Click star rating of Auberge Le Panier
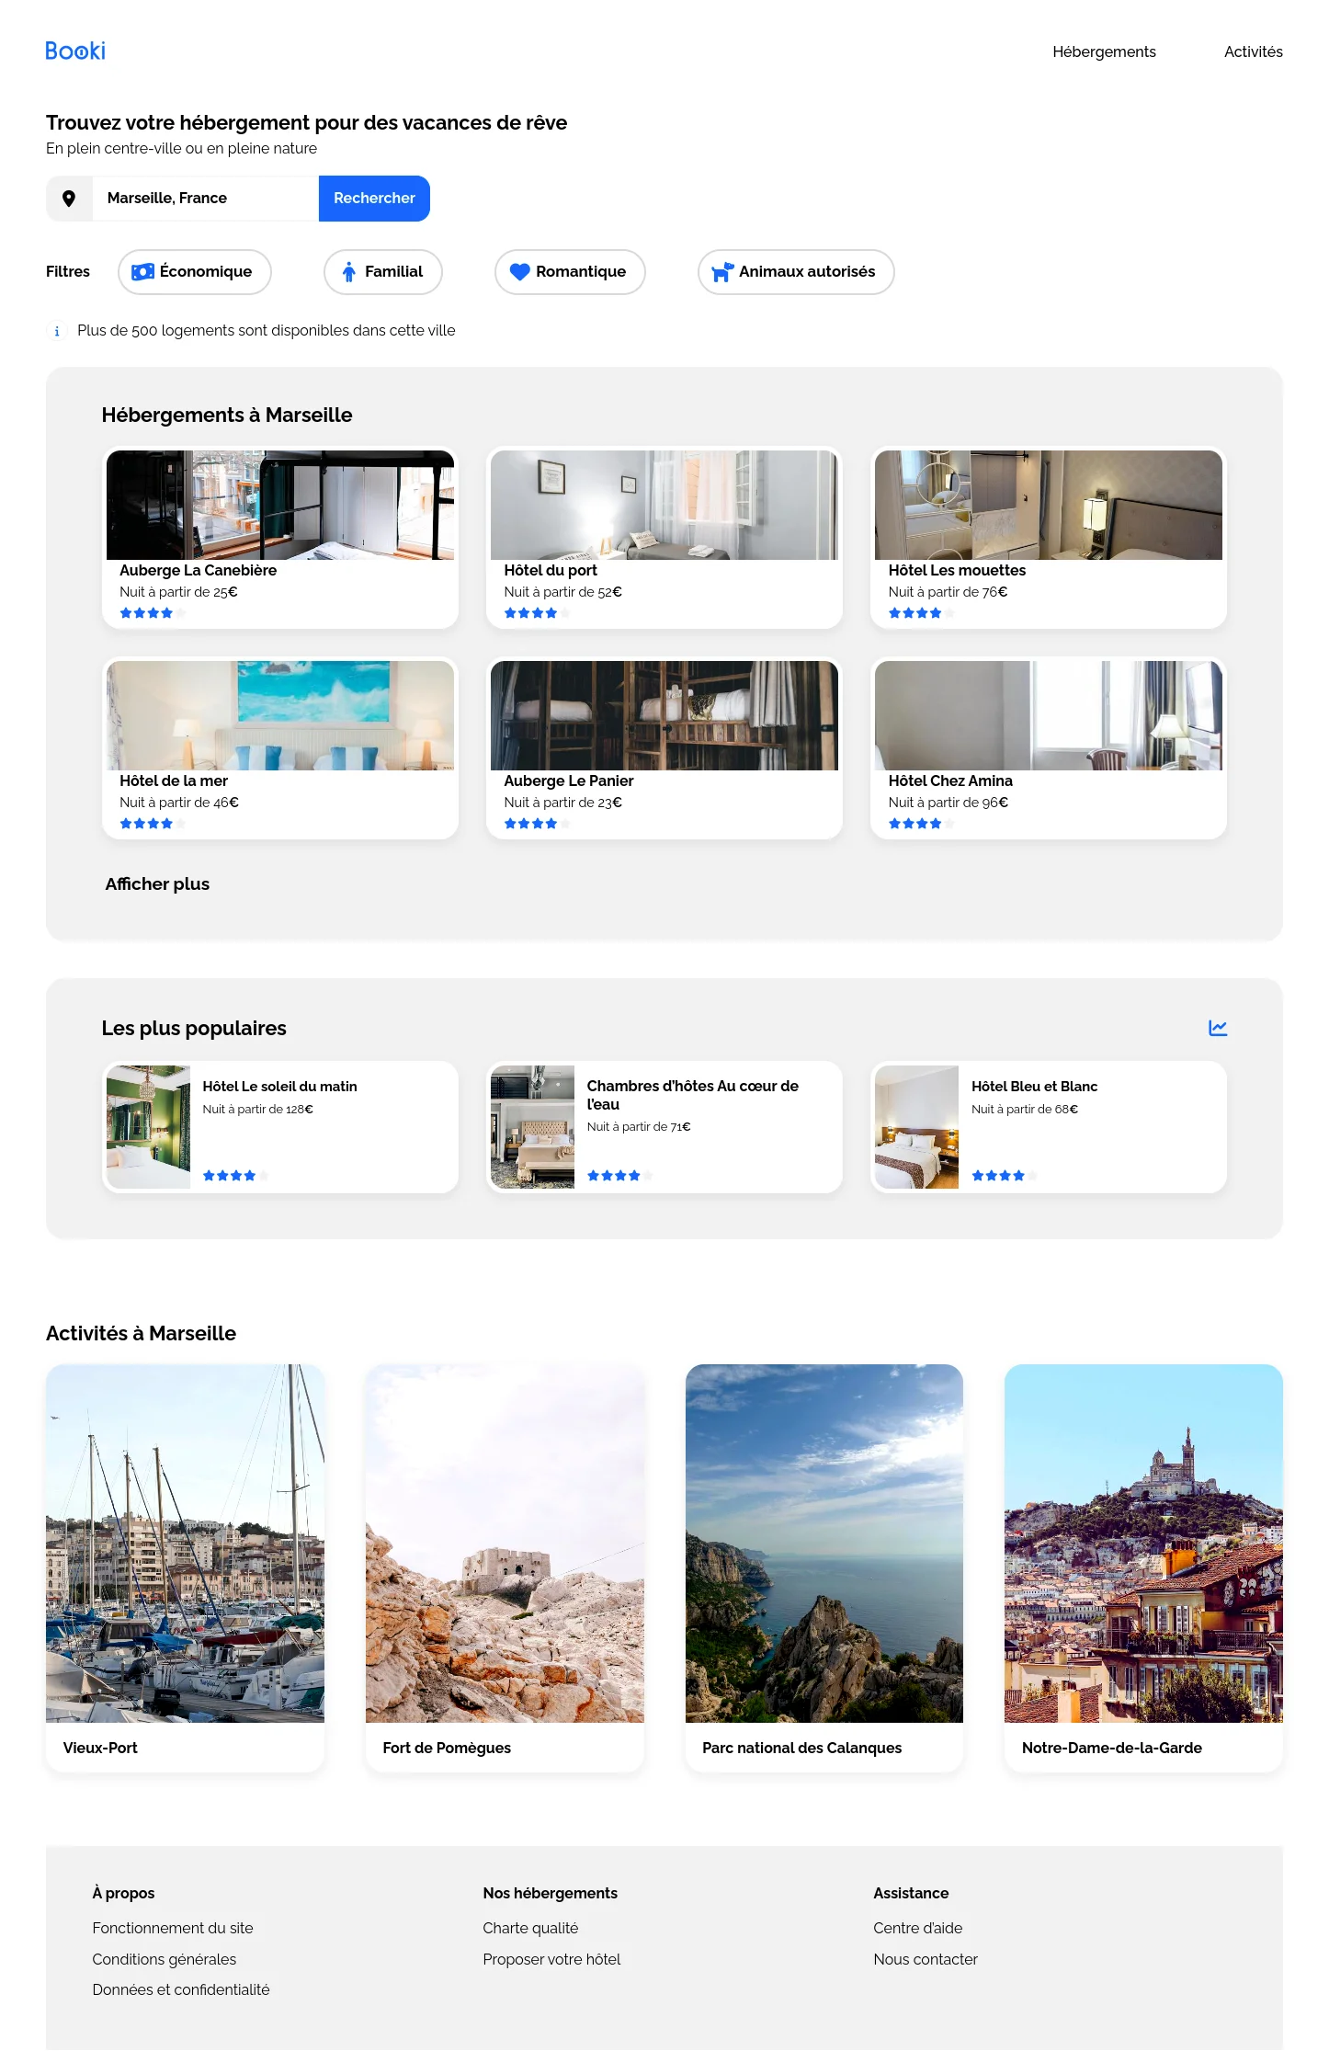The width and height of the screenshot is (1329, 2051). pyautogui.click(x=537, y=824)
